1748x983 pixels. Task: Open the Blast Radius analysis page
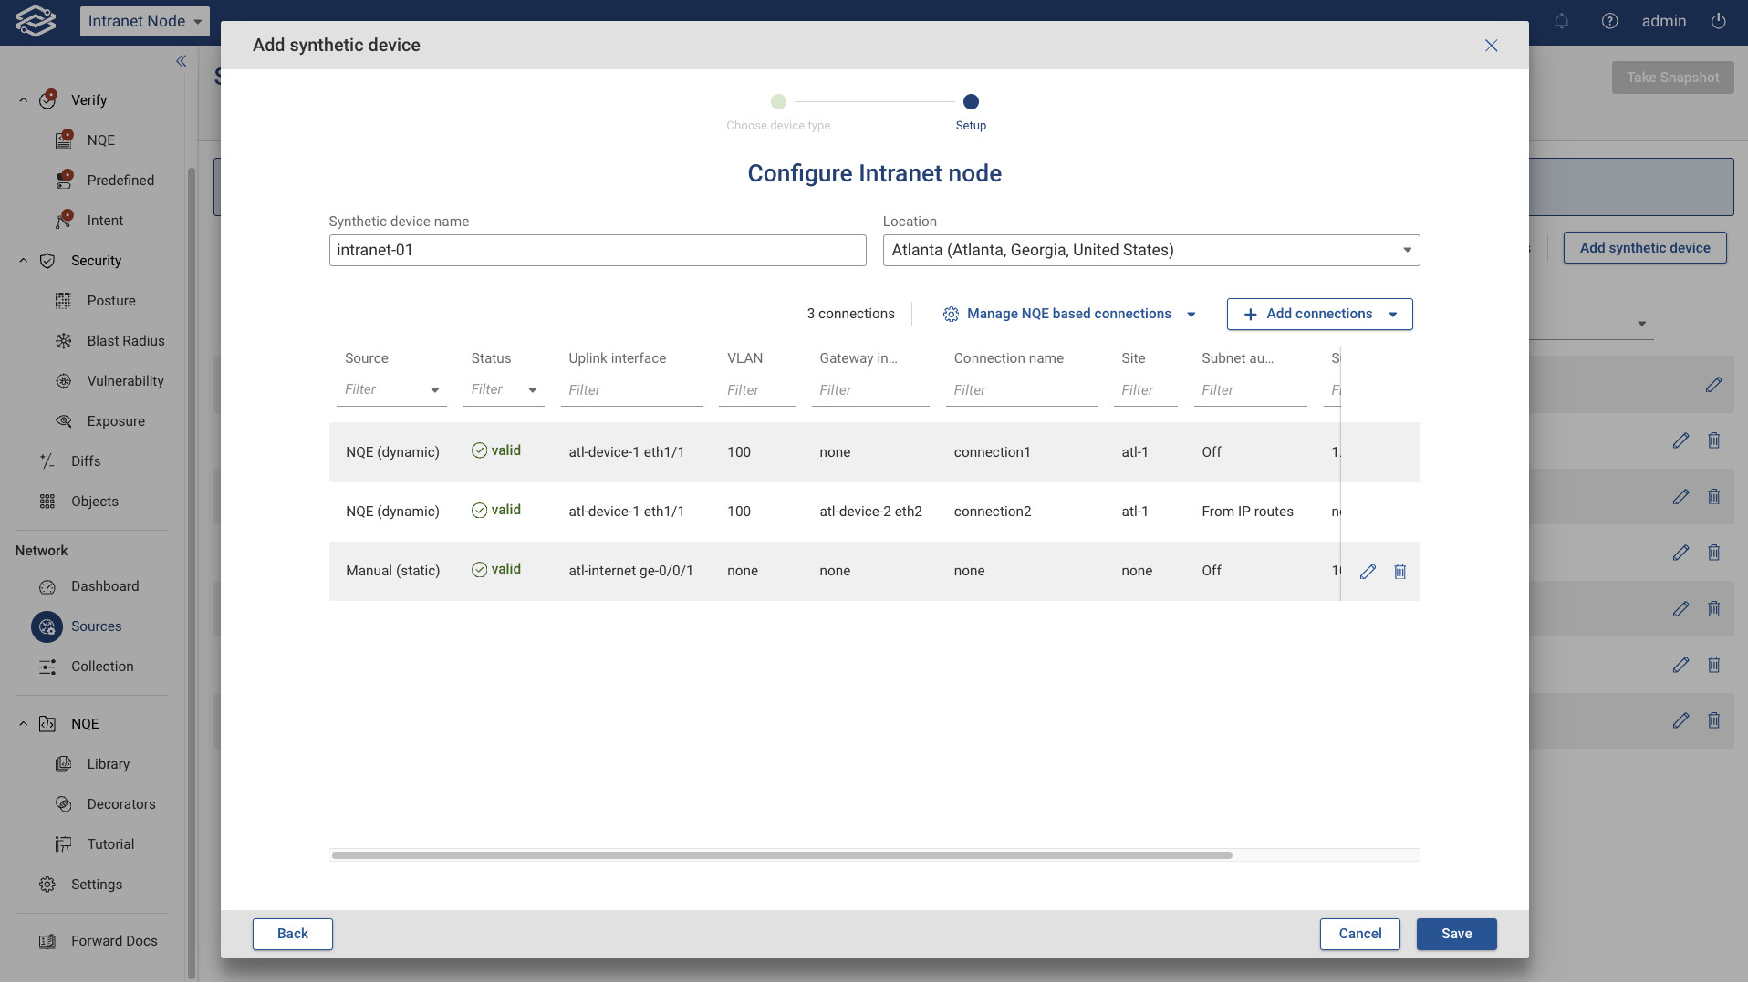click(x=125, y=340)
